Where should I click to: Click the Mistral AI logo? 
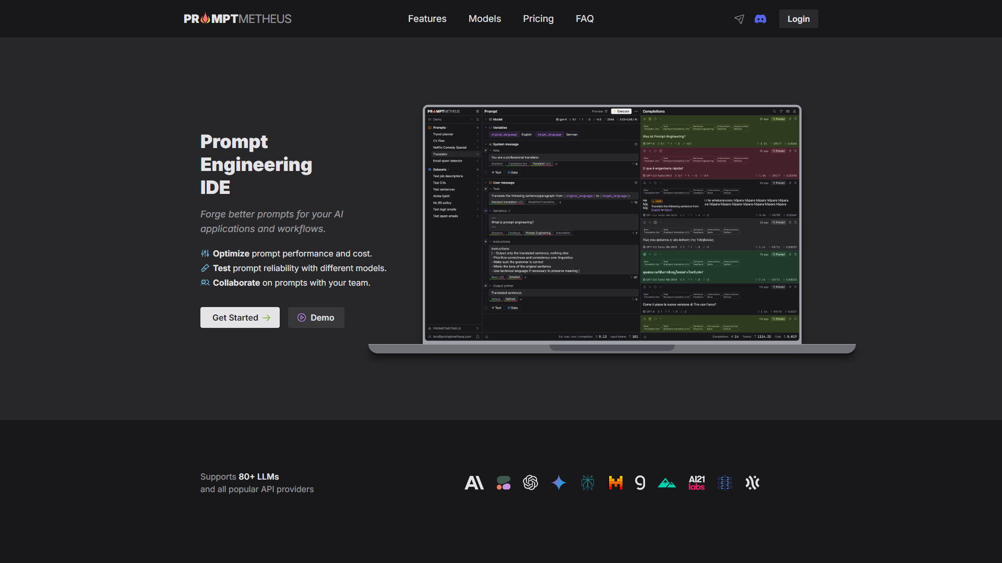(x=616, y=483)
